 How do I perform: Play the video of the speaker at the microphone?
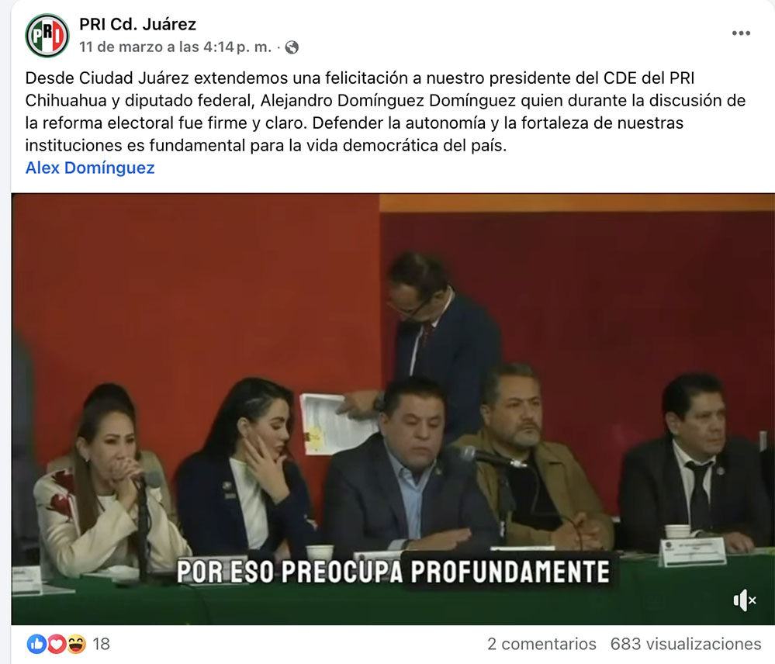pos(393,409)
